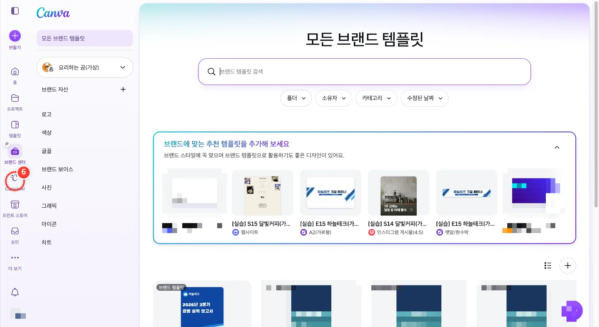Click the vertical page scrollbar
Screen dimensions: 599x327
(596, 105)
